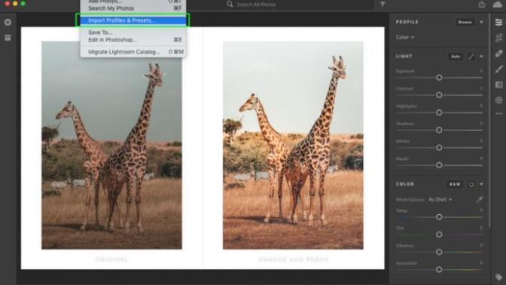
Task: Click the yellow minimize window button
Action: [x=15, y=4]
